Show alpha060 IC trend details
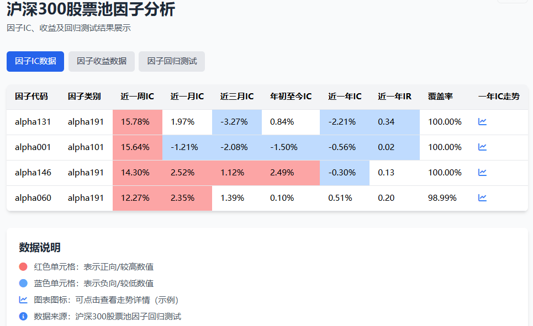The height and width of the screenshot is (326, 533). tap(482, 197)
